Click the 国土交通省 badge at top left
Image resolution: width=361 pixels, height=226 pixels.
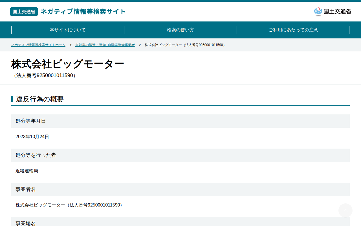pyautogui.click(x=24, y=12)
